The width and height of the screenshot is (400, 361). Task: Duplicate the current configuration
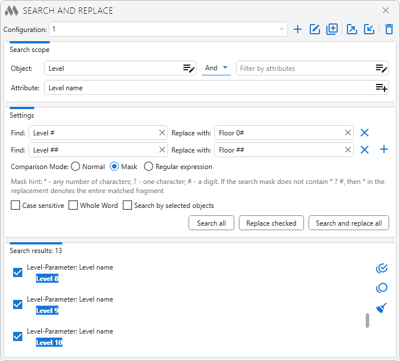332,29
